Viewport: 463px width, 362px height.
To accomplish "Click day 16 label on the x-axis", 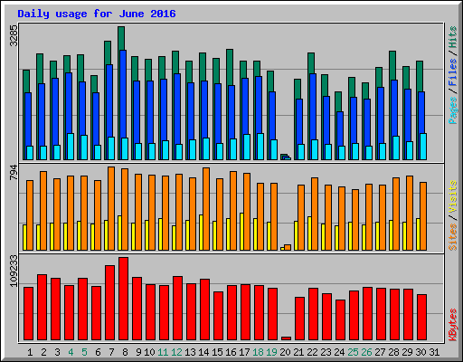I will click(x=231, y=352).
